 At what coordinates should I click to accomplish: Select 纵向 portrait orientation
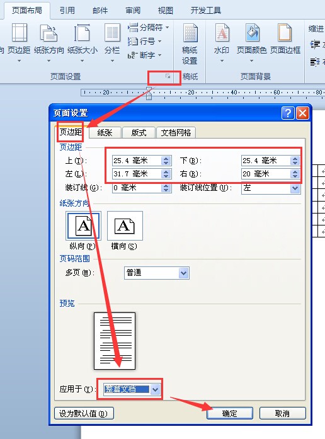click(x=83, y=226)
